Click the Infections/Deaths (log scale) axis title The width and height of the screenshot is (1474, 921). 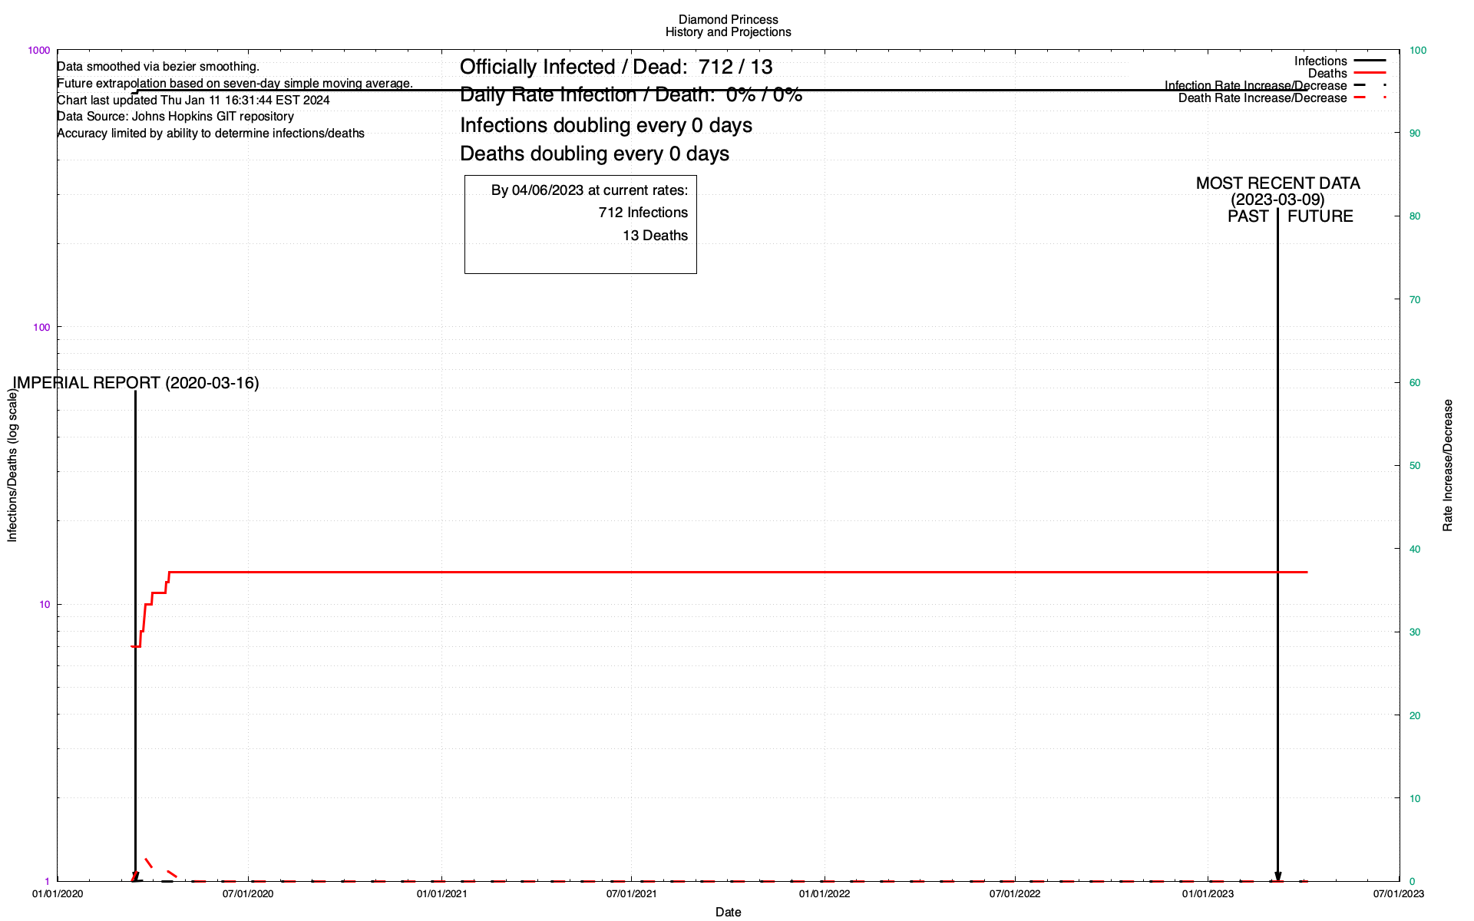[x=12, y=465]
